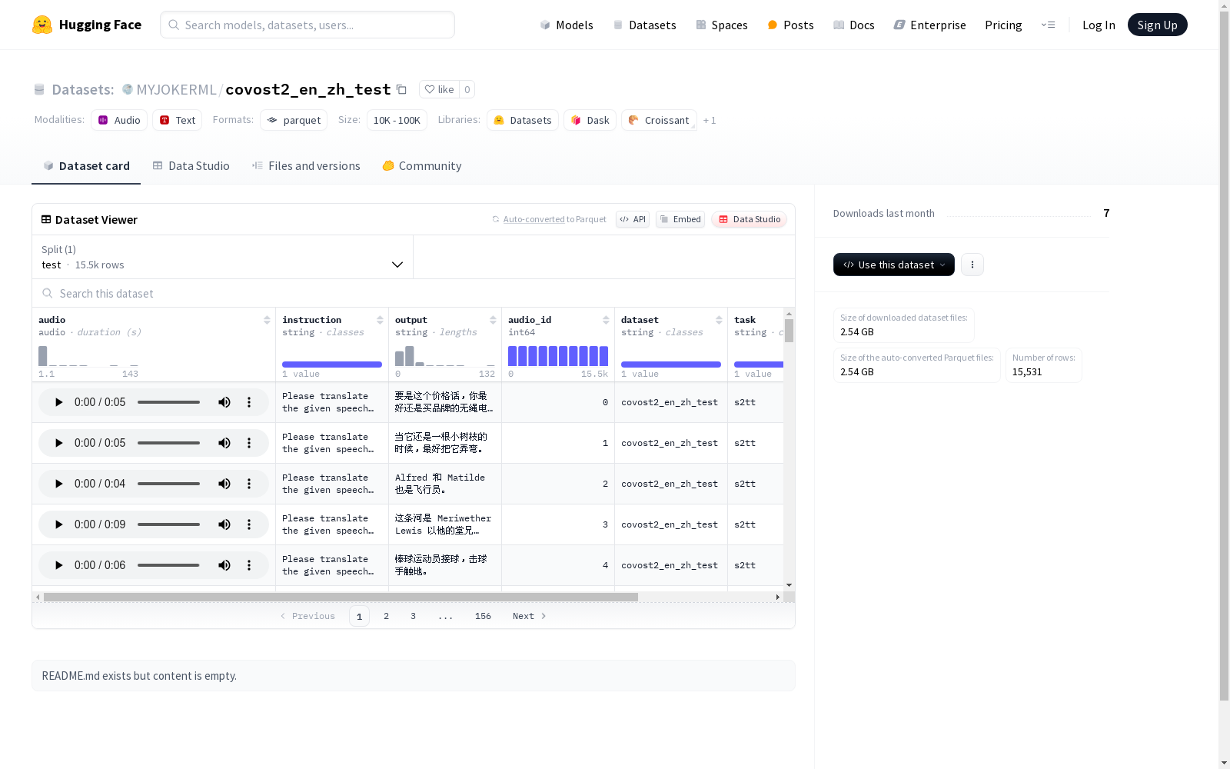
Task: Click the Sign Up button
Action: (1158, 25)
